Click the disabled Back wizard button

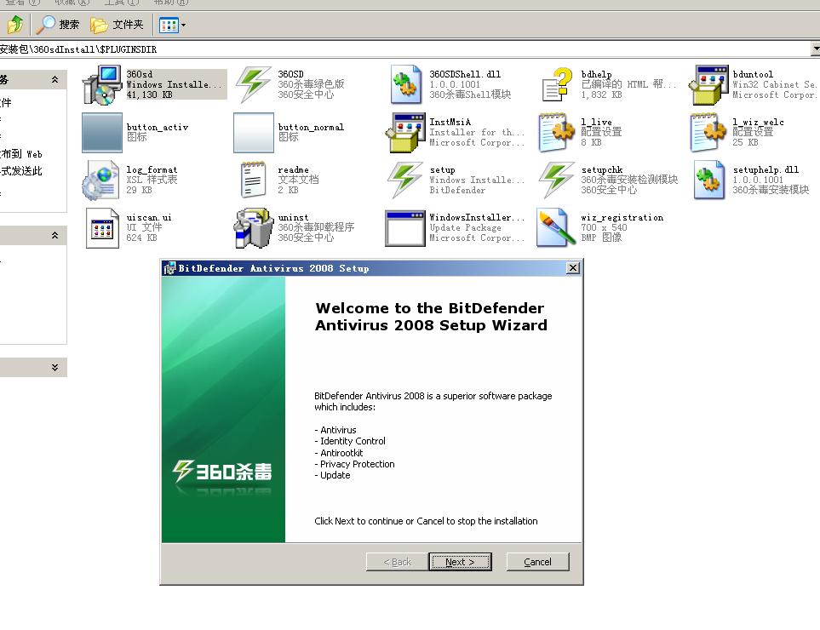click(x=397, y=562)
